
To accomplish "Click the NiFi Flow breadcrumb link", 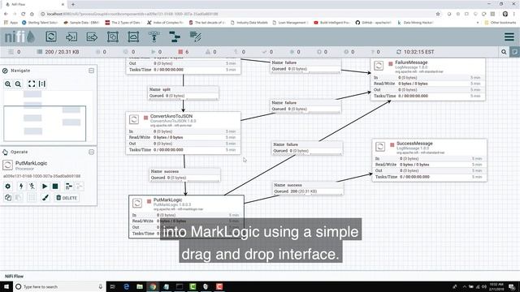I will pos(15,276).
